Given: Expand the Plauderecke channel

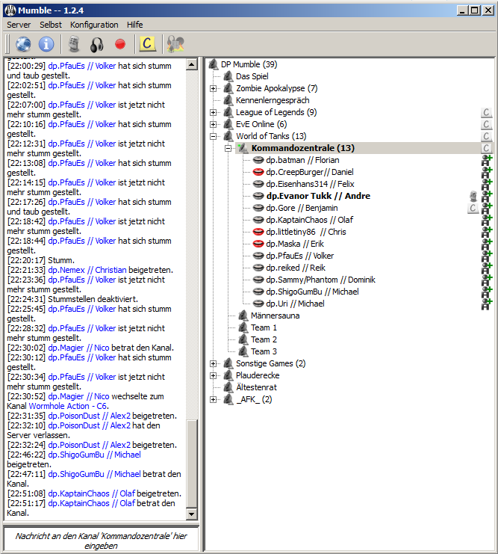Looking at the screenshot, I should [214, 375].
